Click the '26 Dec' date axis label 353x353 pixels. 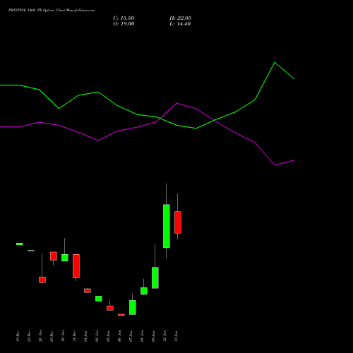(x=40, y=336)
